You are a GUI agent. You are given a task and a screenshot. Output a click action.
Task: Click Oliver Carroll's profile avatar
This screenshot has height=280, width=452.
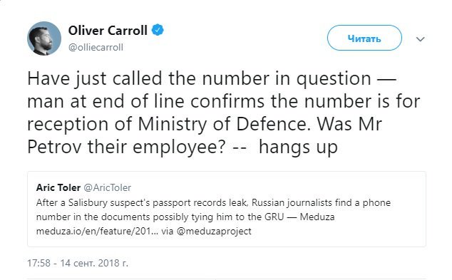44,38
